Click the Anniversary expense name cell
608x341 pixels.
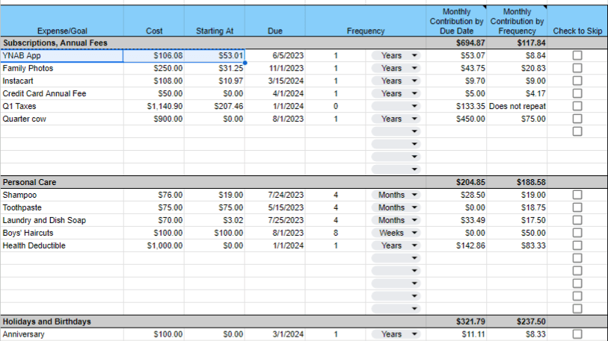pyautogui.click(x=62, y=334)
